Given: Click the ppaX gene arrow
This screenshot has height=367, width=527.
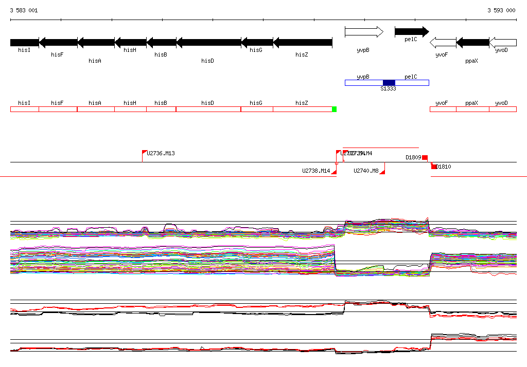Looking at the screenshot, I should click(472, 42).
